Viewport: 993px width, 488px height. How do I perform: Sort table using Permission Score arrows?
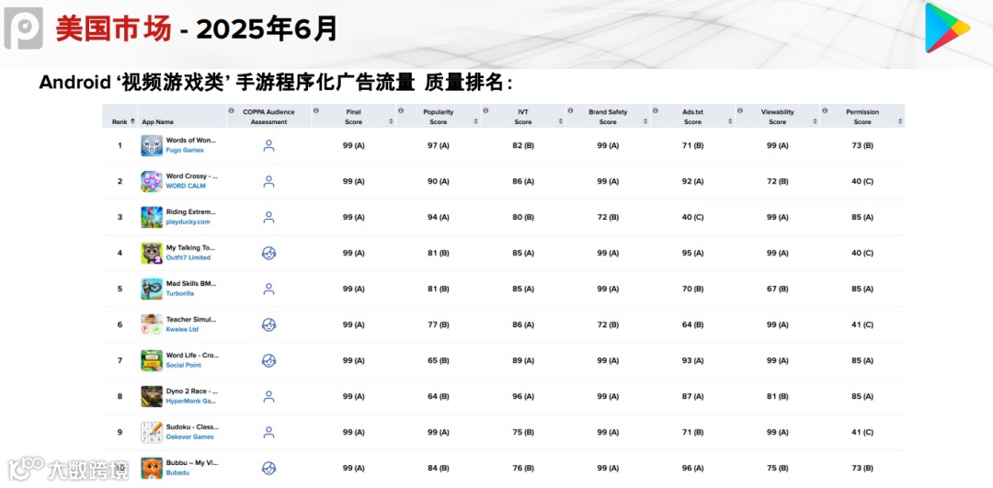tap(900, 121)
